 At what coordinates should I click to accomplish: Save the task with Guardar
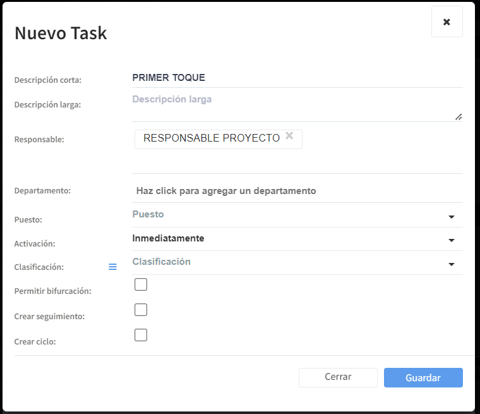pos(423,377)
